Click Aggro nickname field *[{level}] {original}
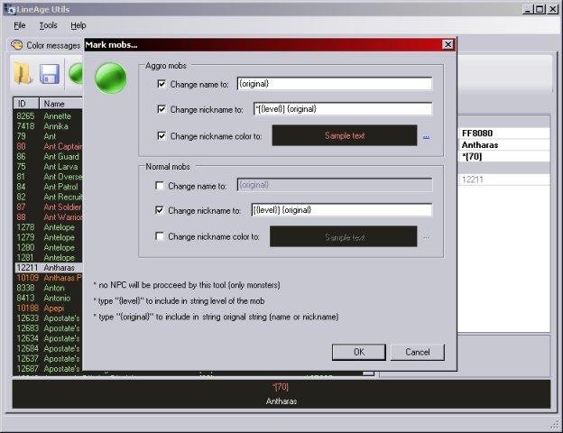Image resolution: width=563 pixels, height=433 pixels. 343,109
